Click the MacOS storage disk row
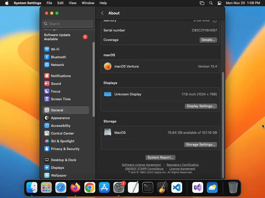Screen dimensions: 265x198 pos(160,133)
